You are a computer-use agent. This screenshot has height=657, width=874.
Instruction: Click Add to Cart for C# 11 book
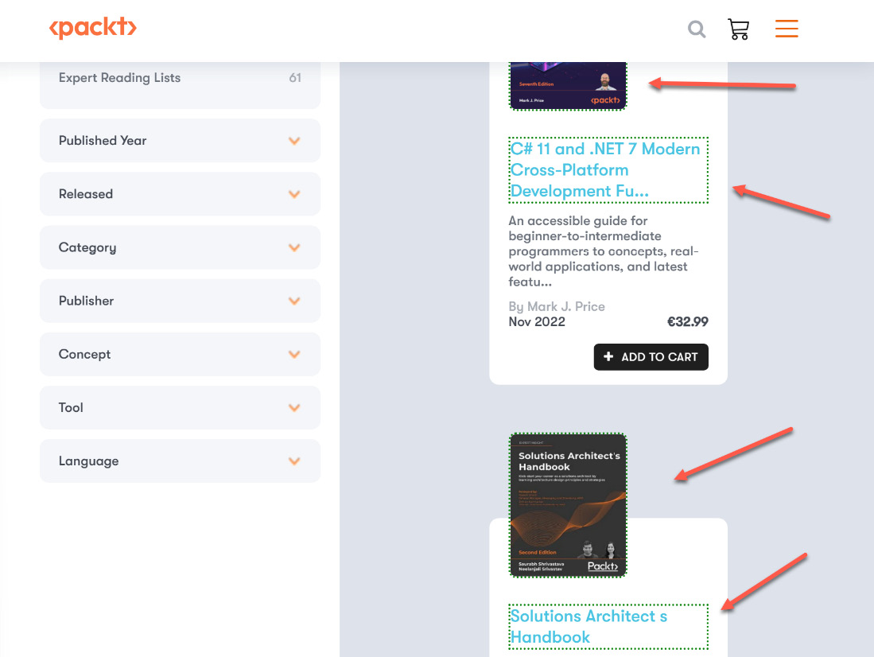[651, 357]
